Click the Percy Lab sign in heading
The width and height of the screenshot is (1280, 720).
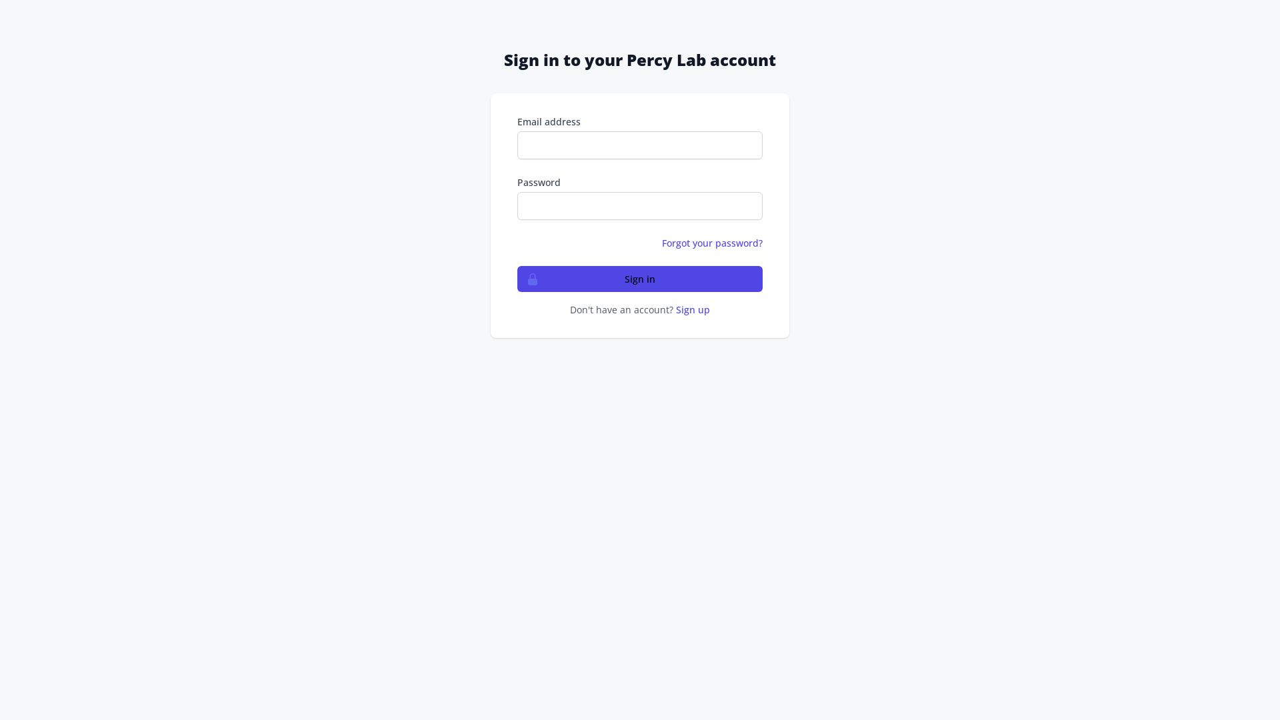(x=639, y=60)
